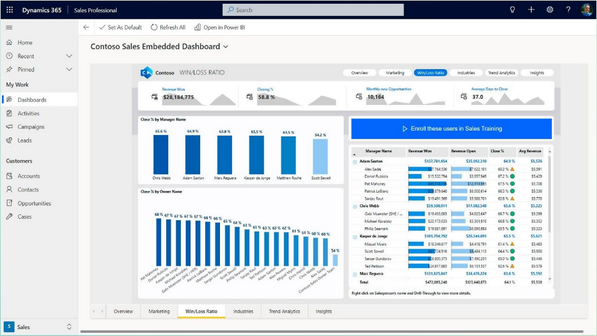The width and height of the screenshot is (597, 336).
Task: Expand the Recent section chevron
Action: 69,56
